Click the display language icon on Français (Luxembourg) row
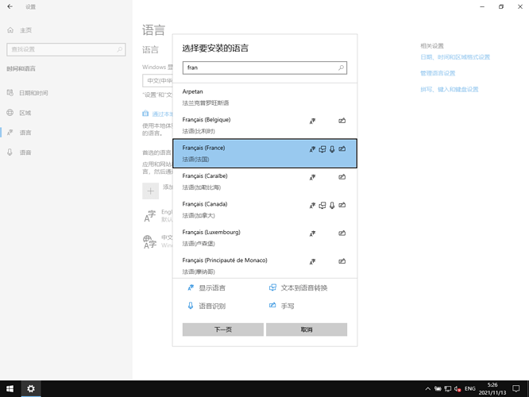Image resolution: width=529 pixels, height=397 pixels. coord(312,233)
